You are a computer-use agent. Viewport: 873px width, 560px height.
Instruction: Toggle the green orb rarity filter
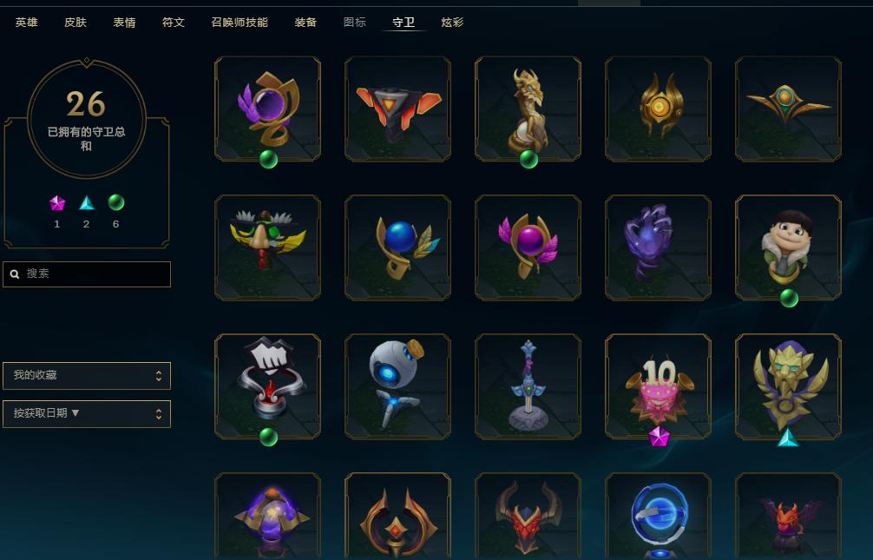coord(115,202)
